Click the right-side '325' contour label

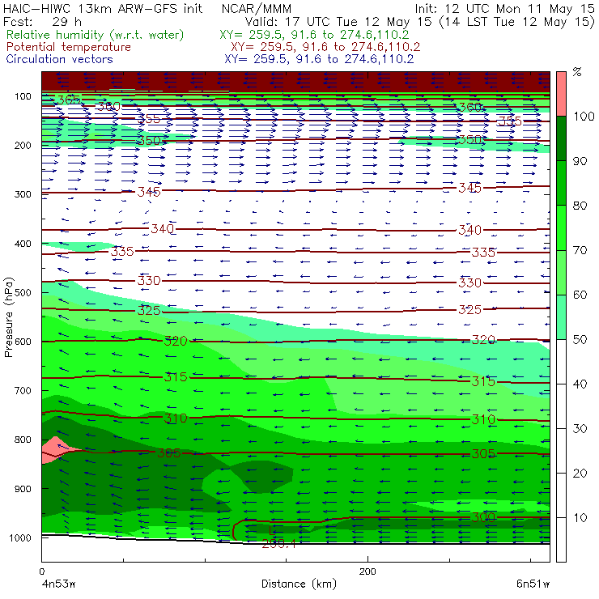469,309
